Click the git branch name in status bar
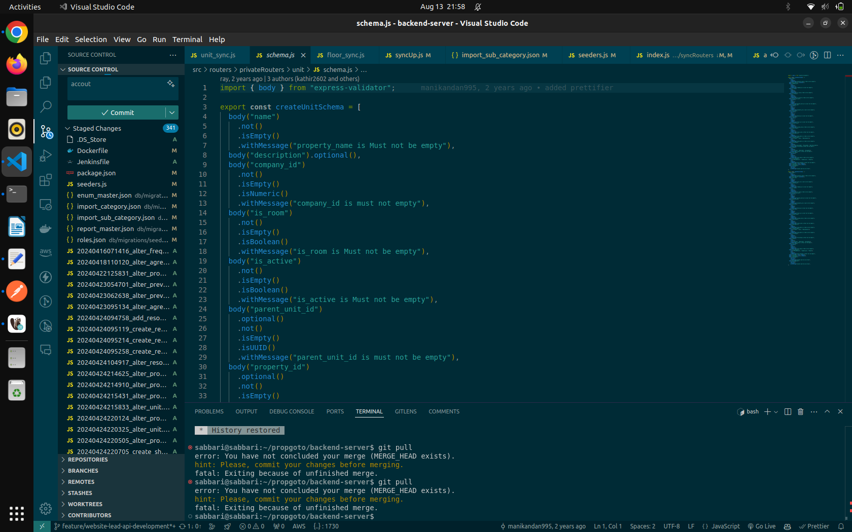 point(118,526)
